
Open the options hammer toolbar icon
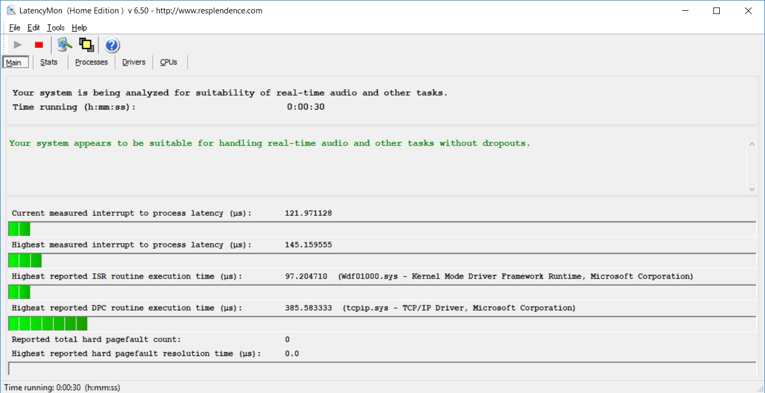[x=65, y=45]
